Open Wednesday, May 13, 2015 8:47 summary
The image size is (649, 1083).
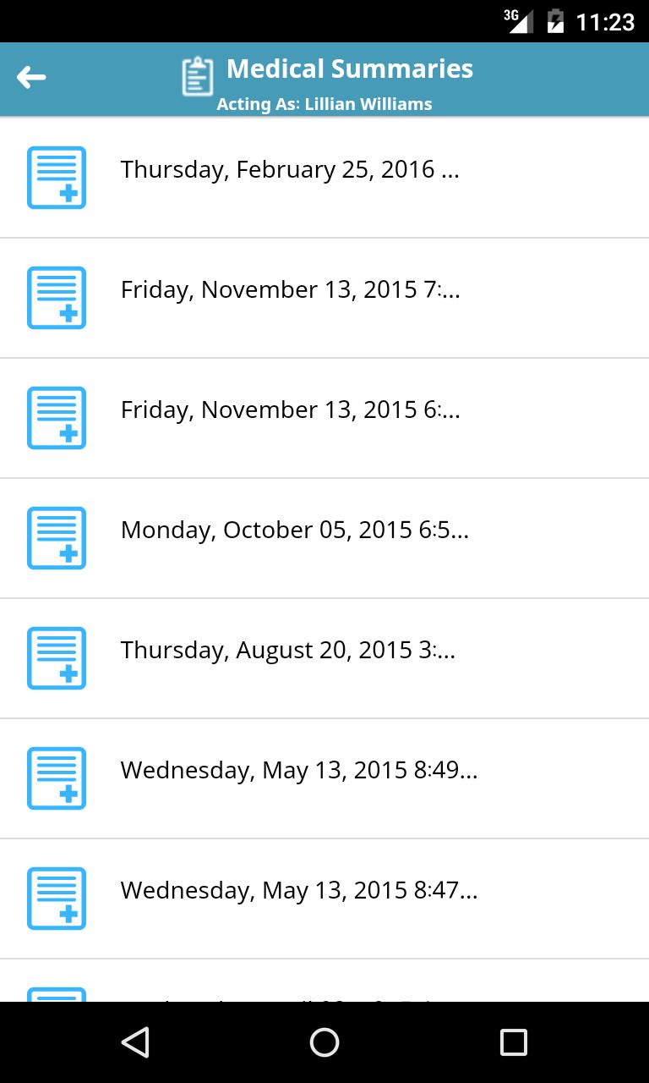pyautogui.click(x=298, y=891)
